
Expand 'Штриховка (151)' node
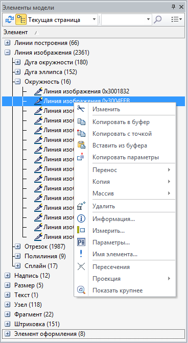tap(8, 324)
